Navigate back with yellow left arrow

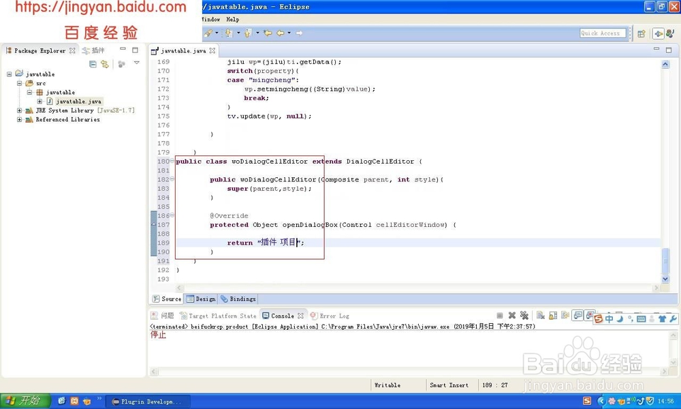point(281,33)
